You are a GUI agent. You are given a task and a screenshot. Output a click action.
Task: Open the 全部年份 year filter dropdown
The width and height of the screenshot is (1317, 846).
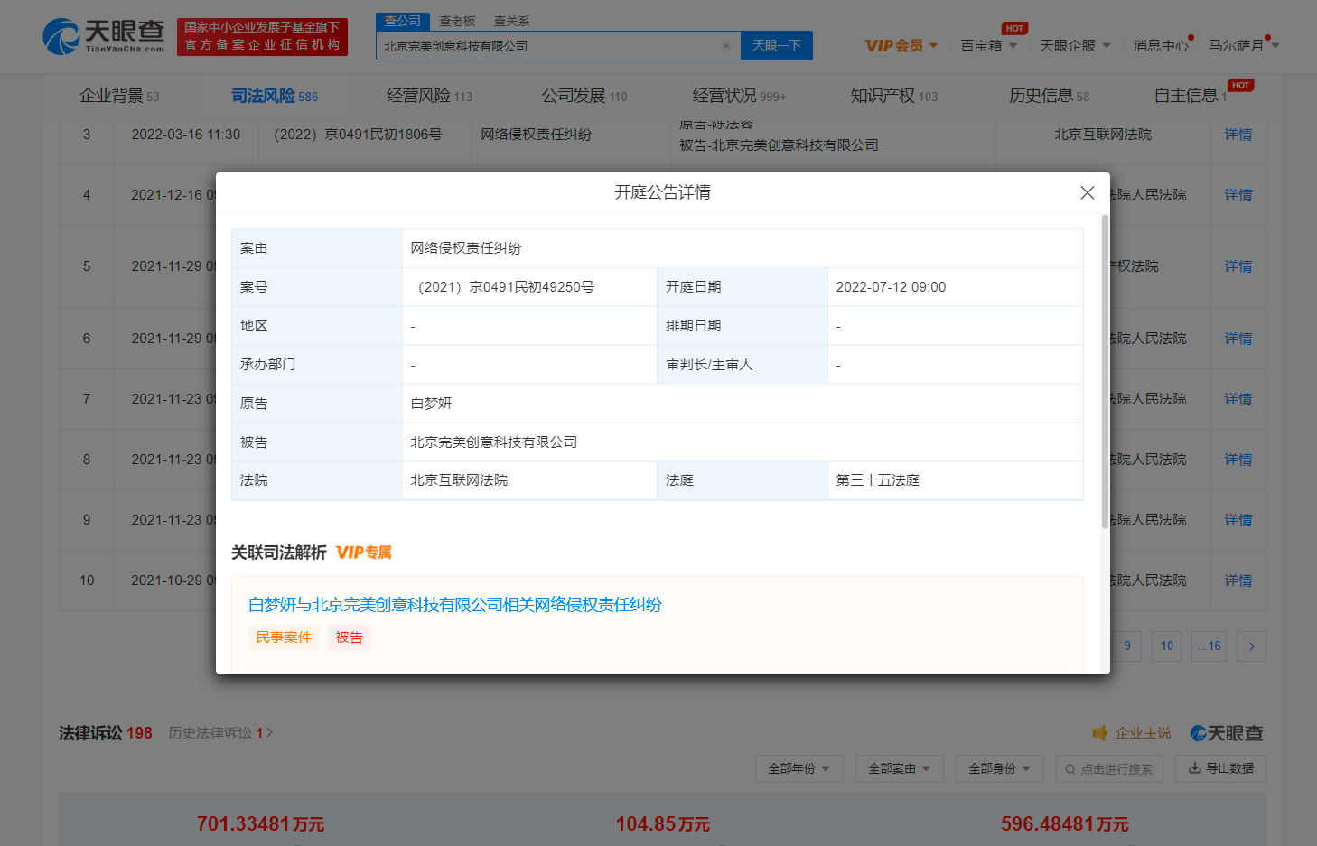[x=799, y=769]
